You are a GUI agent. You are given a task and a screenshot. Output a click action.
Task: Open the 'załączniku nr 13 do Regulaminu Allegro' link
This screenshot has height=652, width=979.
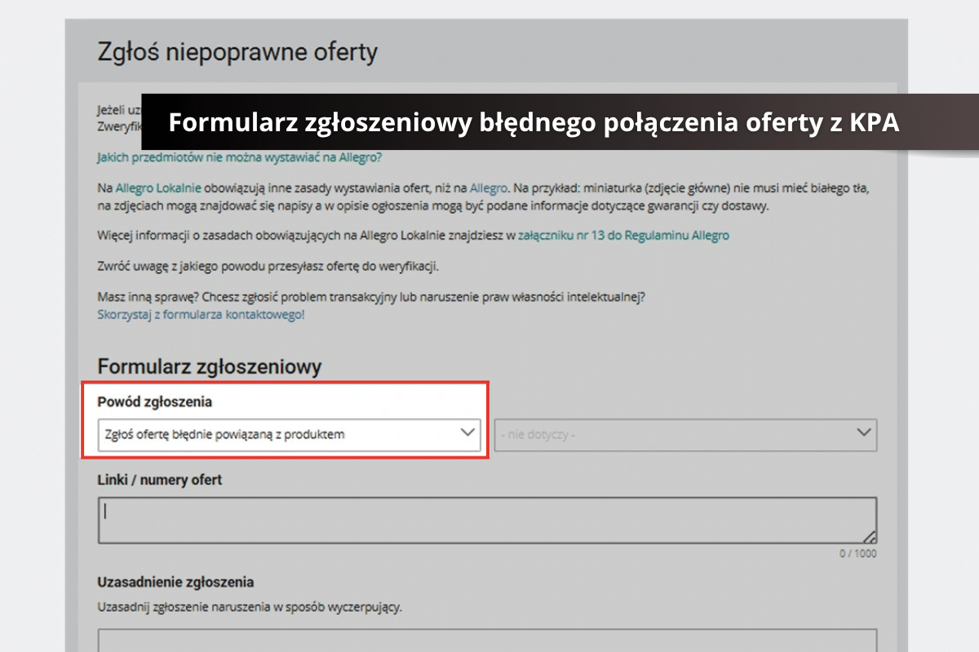tap(623, 236)
